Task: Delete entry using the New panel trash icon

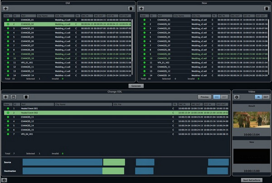Action: [266, 8]
